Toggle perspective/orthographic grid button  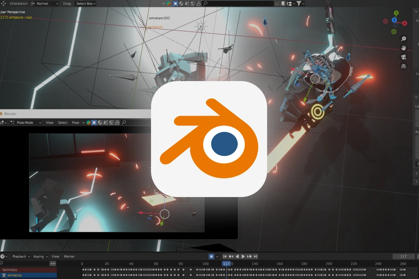(x=403, y=66)
